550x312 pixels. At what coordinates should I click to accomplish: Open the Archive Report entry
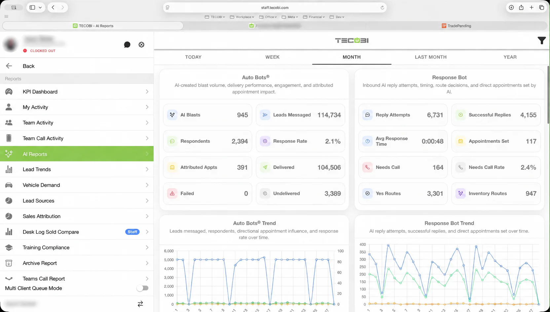coord(77,263)
